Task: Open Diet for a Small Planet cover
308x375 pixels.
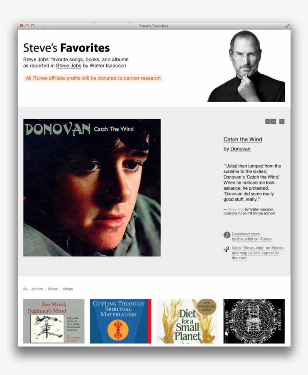Action: click(x=187, y=321)
